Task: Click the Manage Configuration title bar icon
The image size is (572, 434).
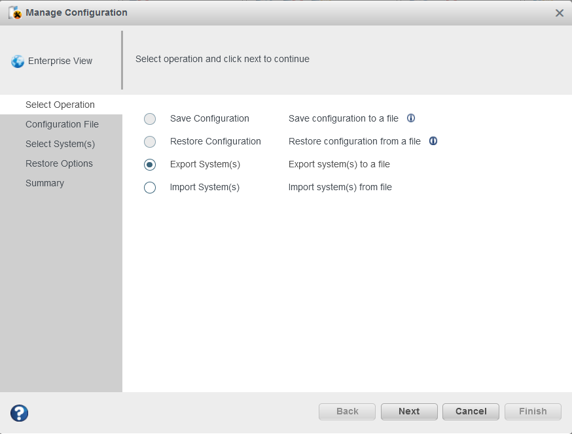Action: pyautogui.click(x=14, y=13)
